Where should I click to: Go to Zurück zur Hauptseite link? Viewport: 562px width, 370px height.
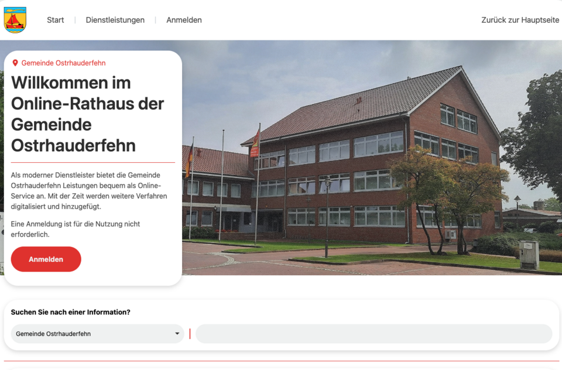tap(520, 20)
